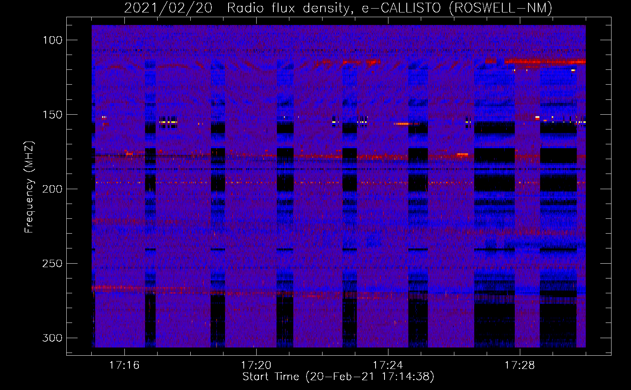
Task: Click the 200 frequency tick label
Action: (52, 189)
